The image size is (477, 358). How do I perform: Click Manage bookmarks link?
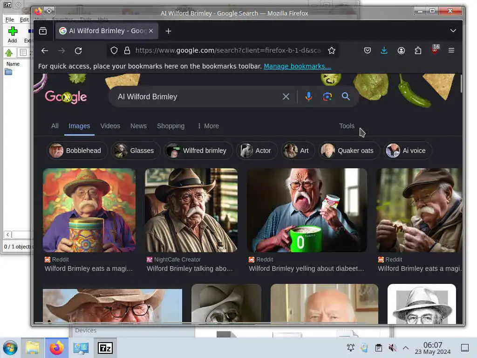click(297, 66)
